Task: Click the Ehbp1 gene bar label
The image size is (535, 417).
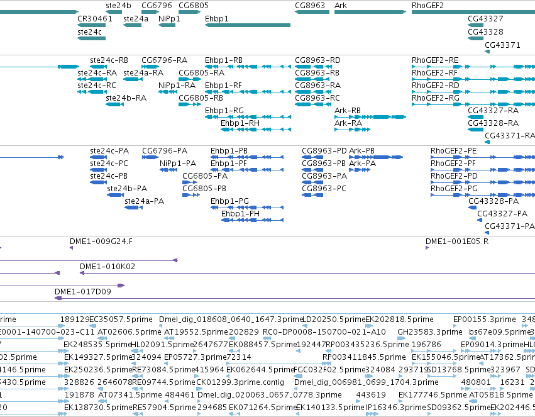Action: (217, 19)
